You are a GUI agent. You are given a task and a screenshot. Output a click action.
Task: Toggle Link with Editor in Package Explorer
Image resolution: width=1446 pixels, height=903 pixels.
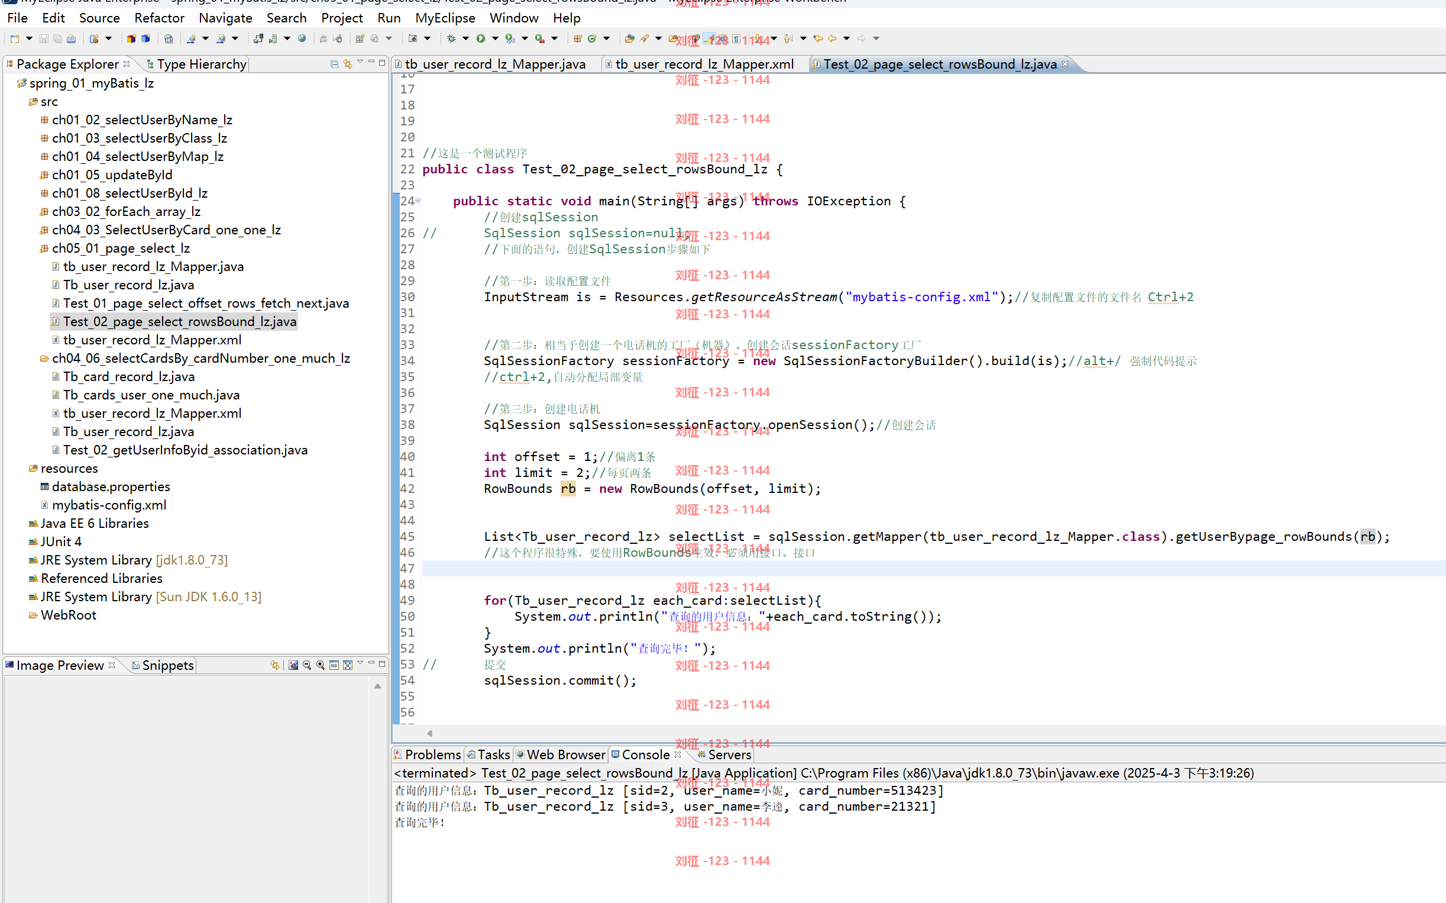pyautogui.click(x=348, y=64)
